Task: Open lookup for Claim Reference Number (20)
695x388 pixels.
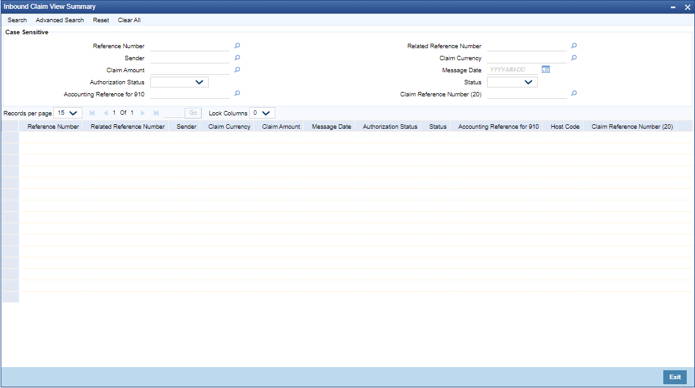Action: 574,93
